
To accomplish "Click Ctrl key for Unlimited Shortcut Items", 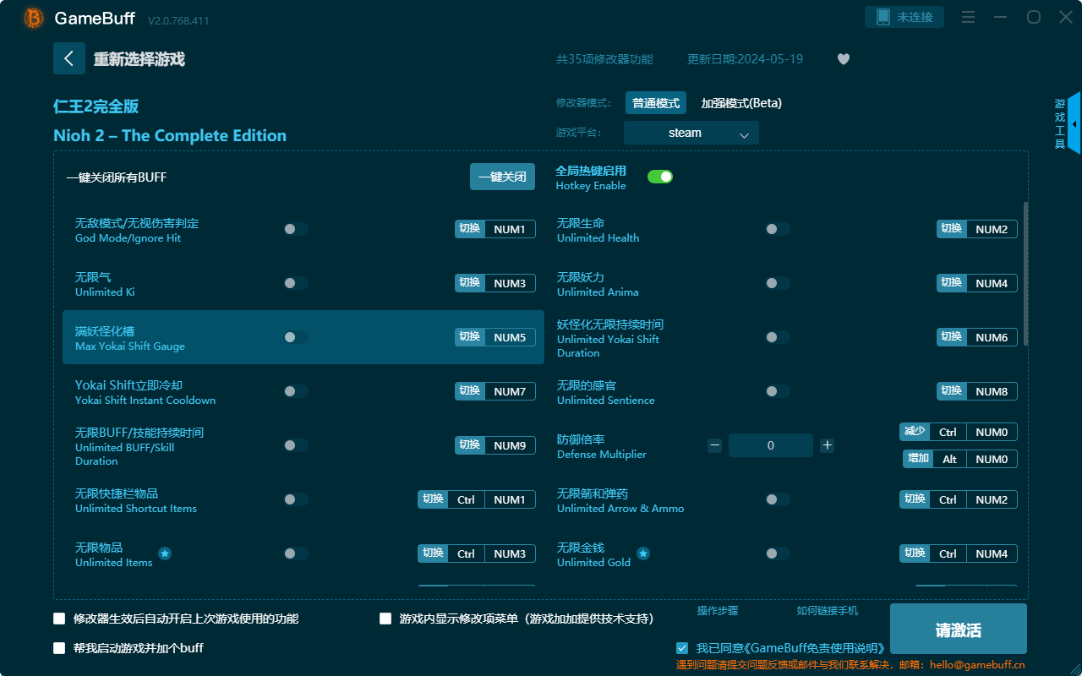I will point(466,499).
